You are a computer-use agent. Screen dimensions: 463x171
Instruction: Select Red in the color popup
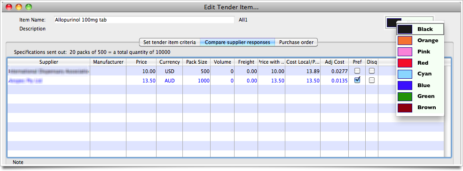420,63
